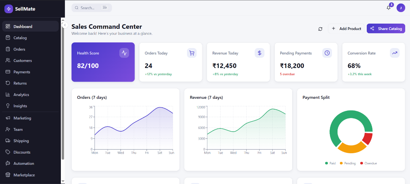
Task: Click the Health Score pulse icon
Action: 124,53
